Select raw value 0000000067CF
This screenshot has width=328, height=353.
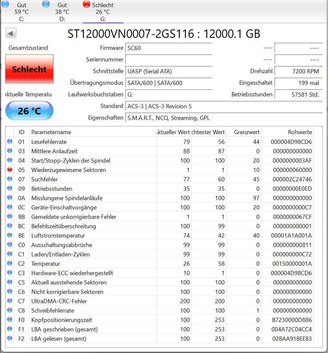[x=292, y=217]
